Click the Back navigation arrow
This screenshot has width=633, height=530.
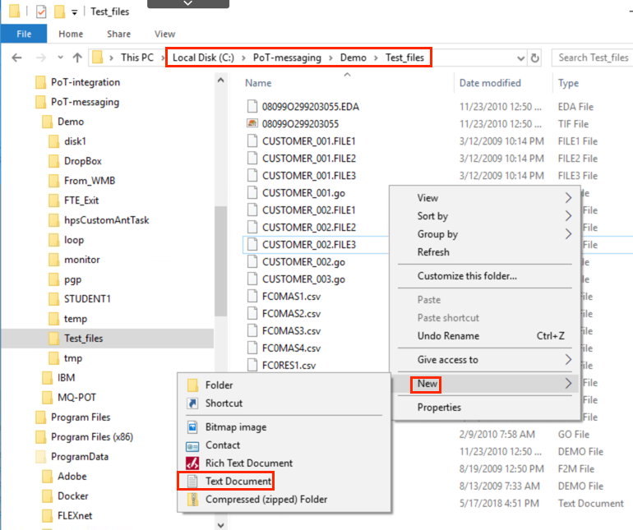[16, 58]
